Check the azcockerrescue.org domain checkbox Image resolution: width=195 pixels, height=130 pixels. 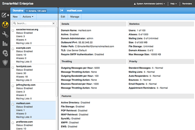(x=13, y=30)
